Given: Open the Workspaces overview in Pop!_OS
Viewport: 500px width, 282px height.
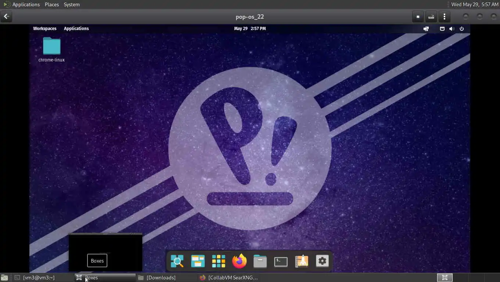Looking at the screenshot, I should (45, 28).
